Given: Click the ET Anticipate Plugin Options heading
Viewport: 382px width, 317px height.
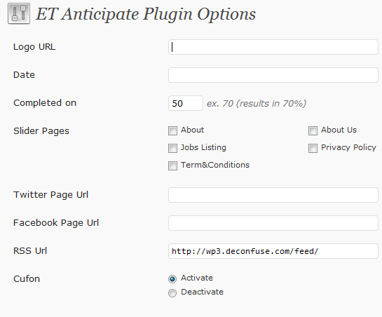Looking at the screenshot, I should pyautogui.click(x=146, y=14).
